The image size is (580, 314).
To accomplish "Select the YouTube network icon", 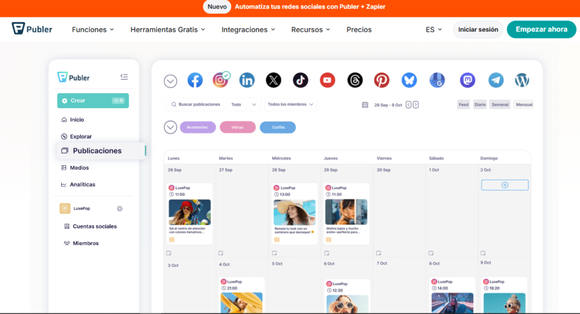I will point(327,80).
